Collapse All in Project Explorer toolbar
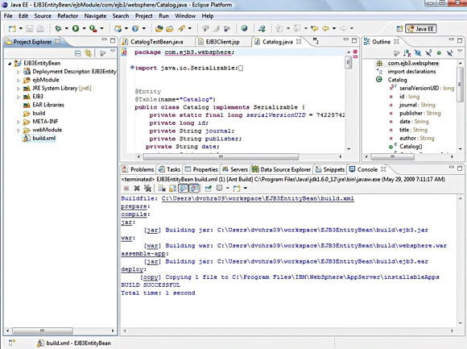467x349 pixels. click(78, 53)
